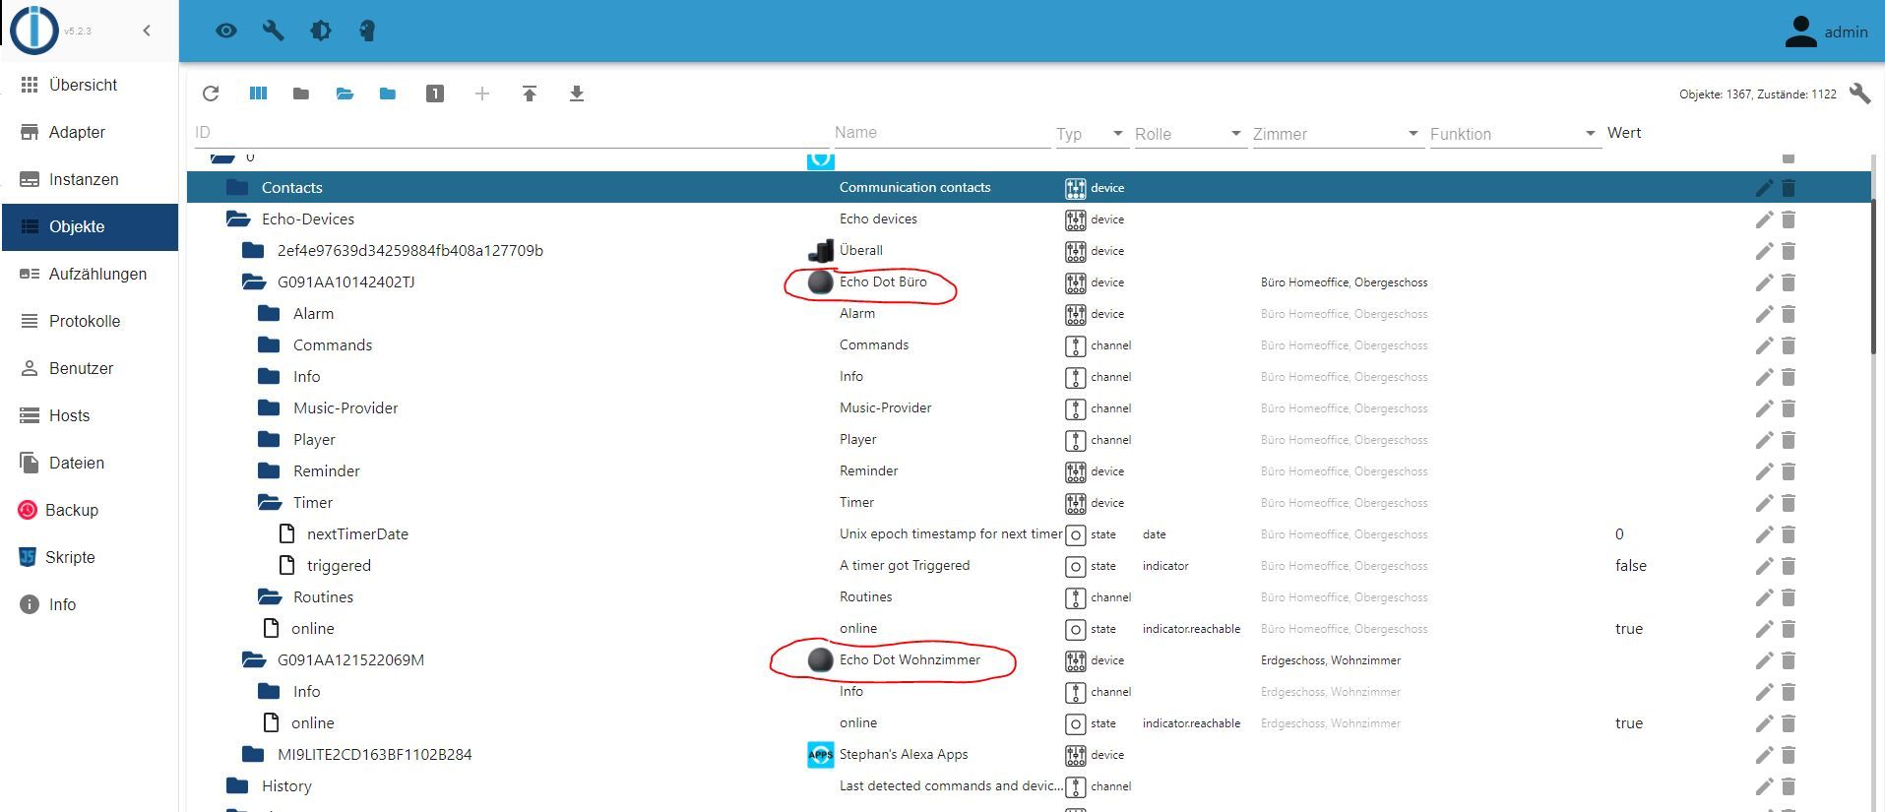Viewport: 1885px width, 812px height.
Task: Download objects as a JSON file
Action: [x=577, y=94]
